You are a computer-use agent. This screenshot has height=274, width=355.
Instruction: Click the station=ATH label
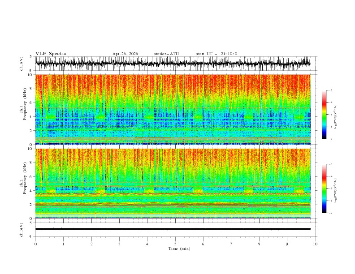166,54
